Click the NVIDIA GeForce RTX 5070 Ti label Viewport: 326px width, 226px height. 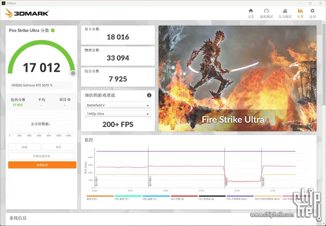click(x=32, y=85)
